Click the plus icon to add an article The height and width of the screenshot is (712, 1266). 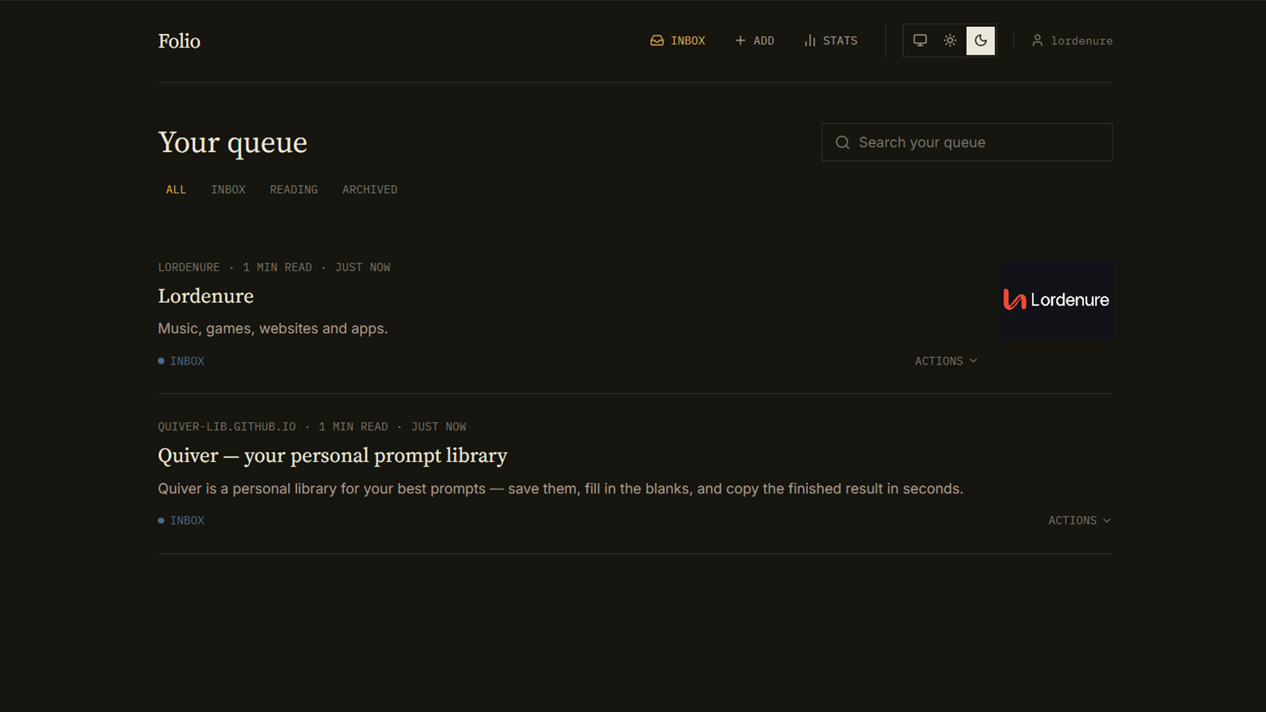[740, 40]
